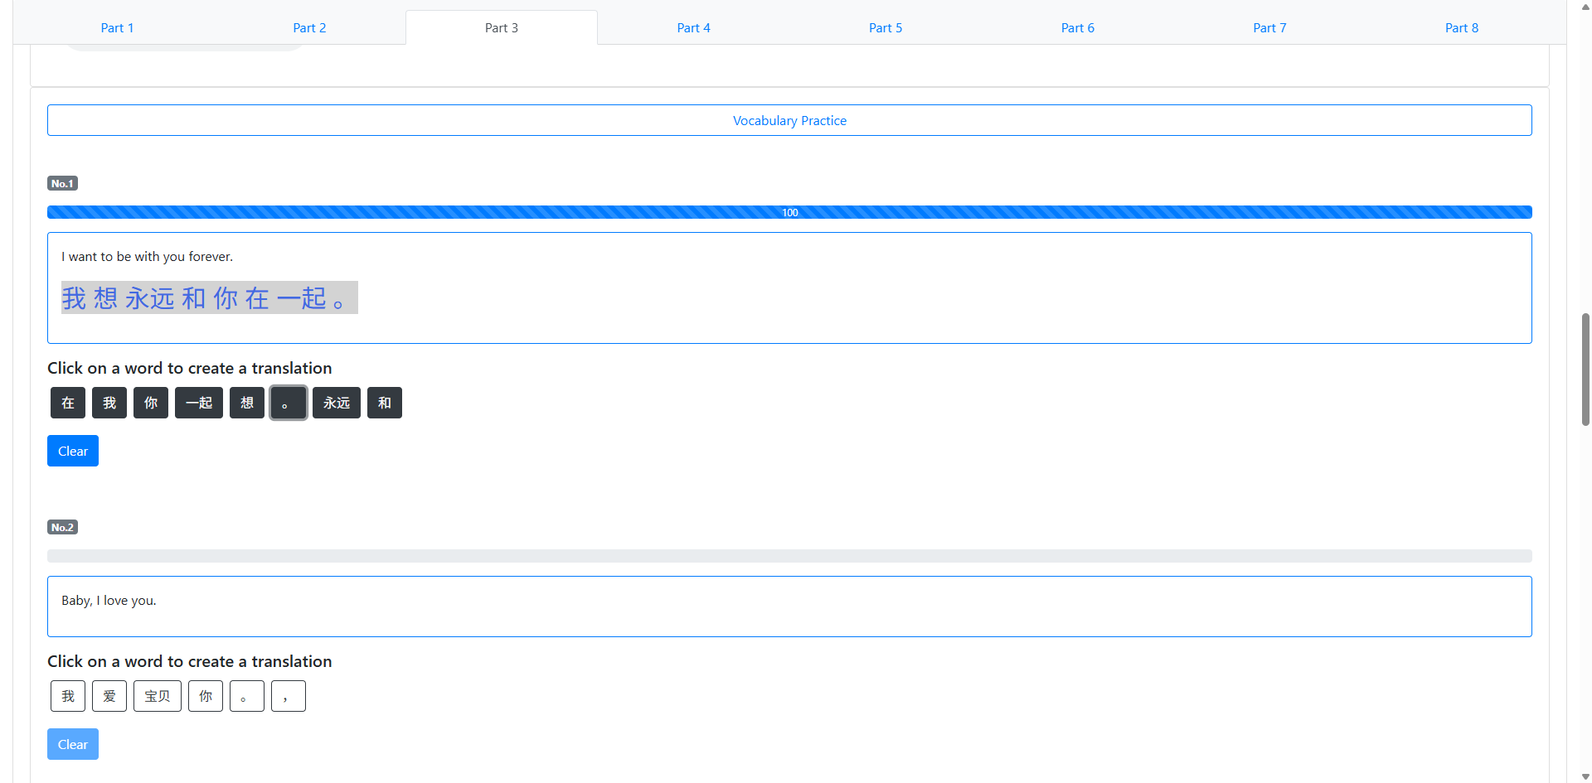This screenshot has height=783, width=1592.
Task: Clear the No.2 translation answer
Action: [x=73, y=744]
